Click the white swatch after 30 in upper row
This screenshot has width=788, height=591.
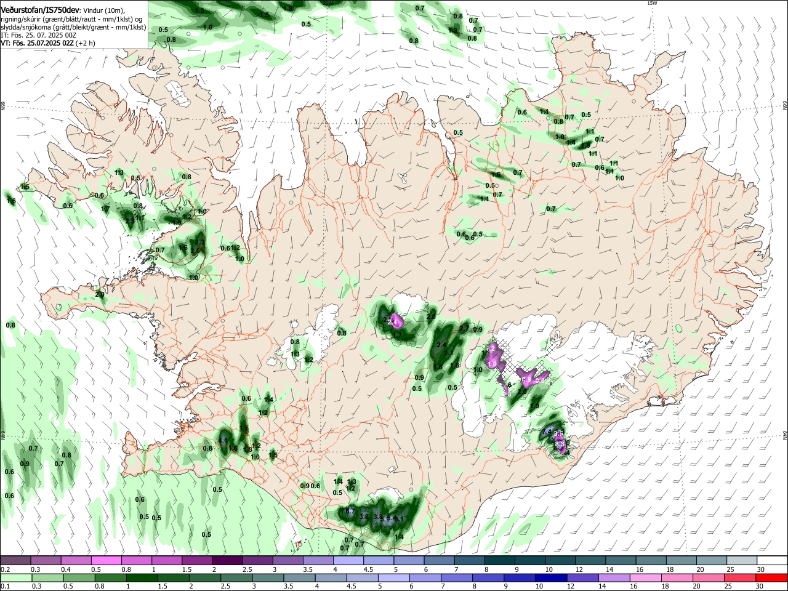point(772,560)
